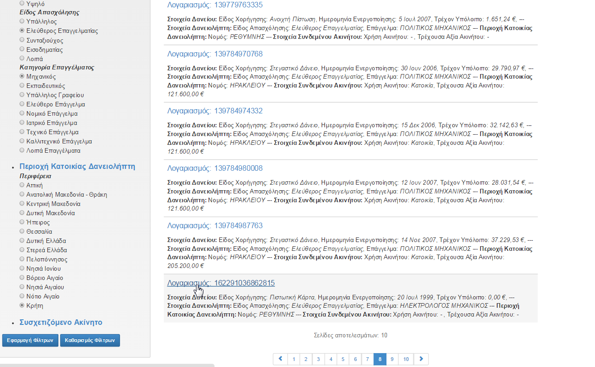Screen dimensions: 595x367
Task: Select Κρήτη region radio button
Action: click(x=22, y=305)
